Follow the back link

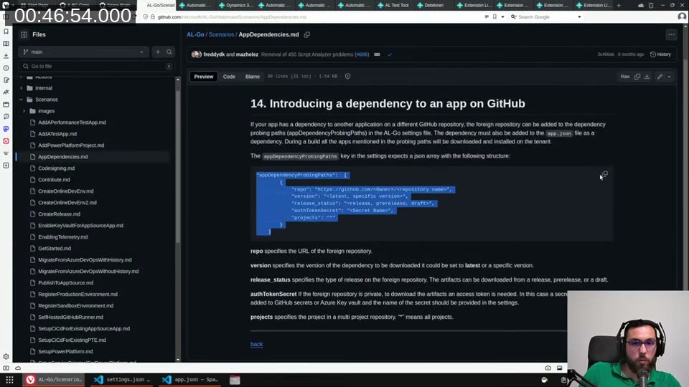click(x=257, y=345)
